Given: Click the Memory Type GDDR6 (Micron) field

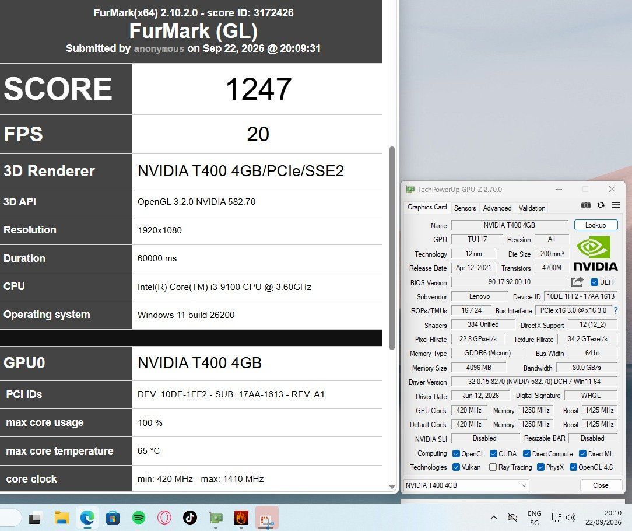Looking at the screenshot, I should point(487,353).
